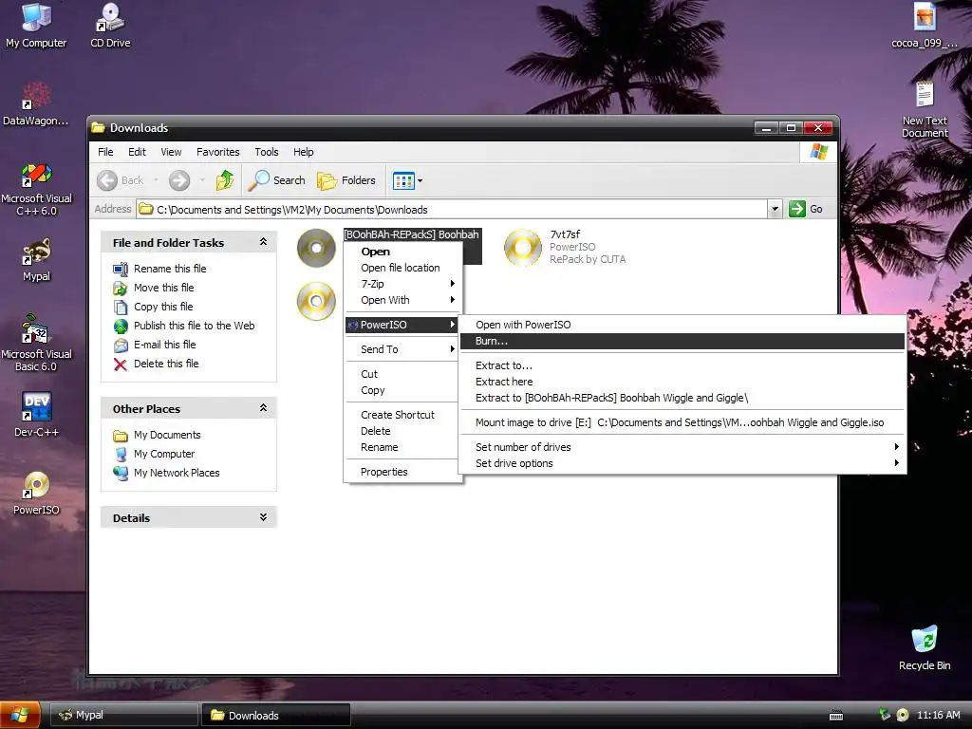
Task: Select the cocoa_099 desktop file icon
Action: [925, 26]
